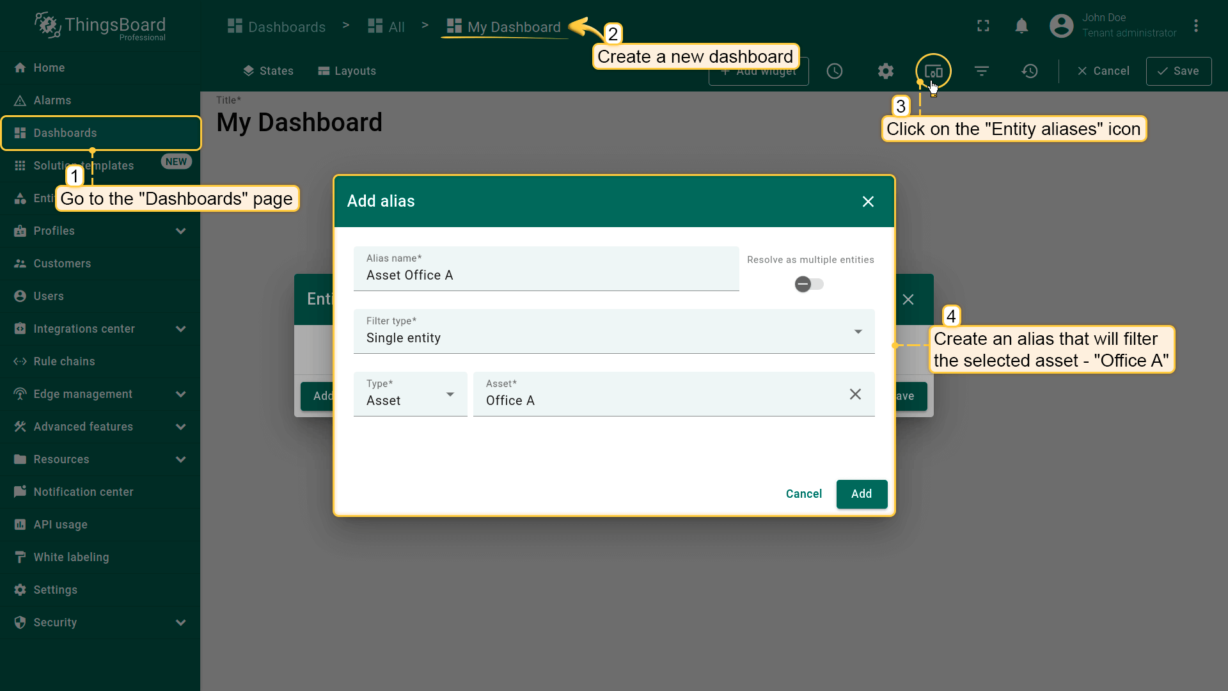Close the Add alias dialog

tap(868, 202)
